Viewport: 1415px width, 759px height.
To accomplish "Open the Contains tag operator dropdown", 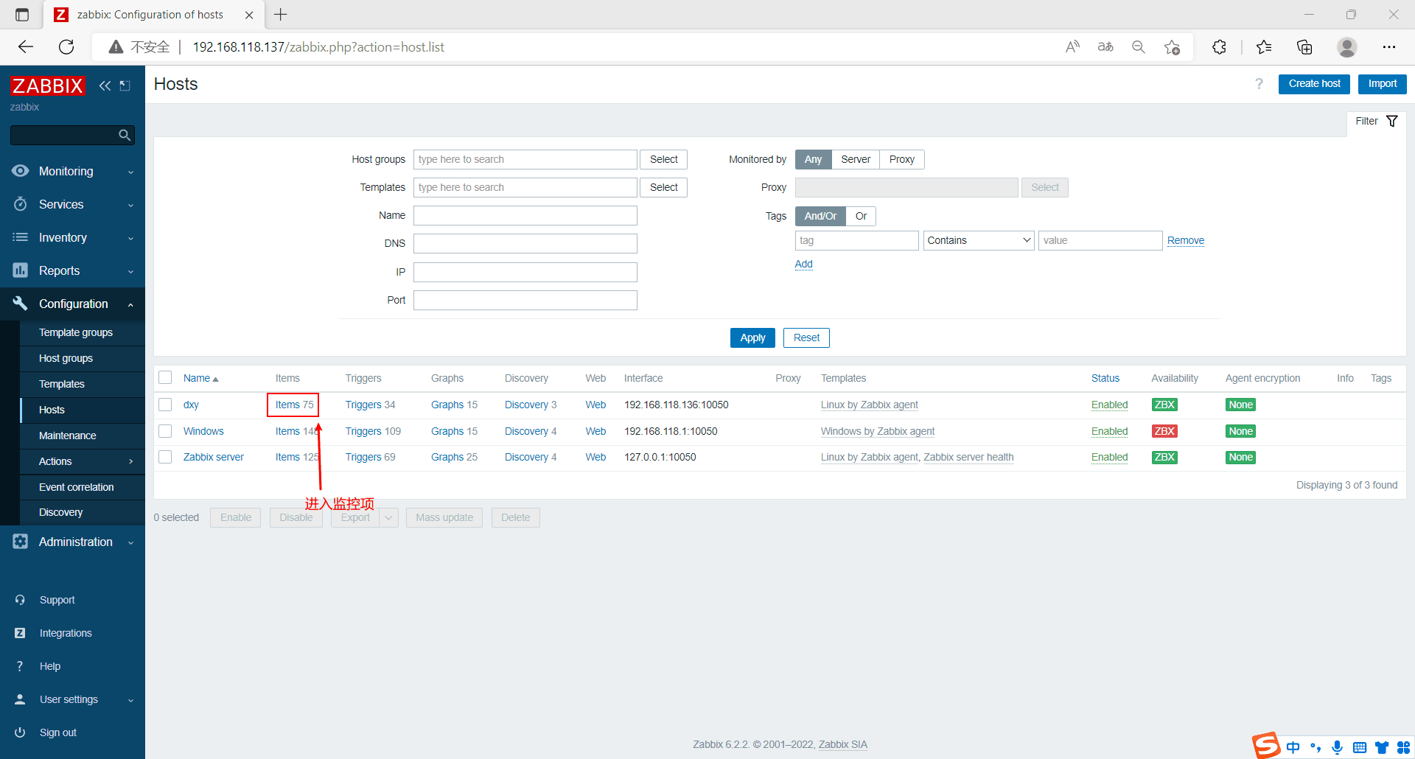I will click(x=979, y=240).
